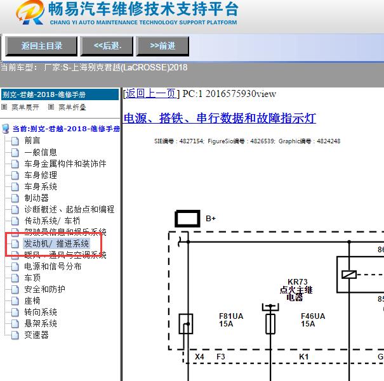The image size is (384, 381).
Task: Go back with the <<后退 button
Action: point(107,46)
